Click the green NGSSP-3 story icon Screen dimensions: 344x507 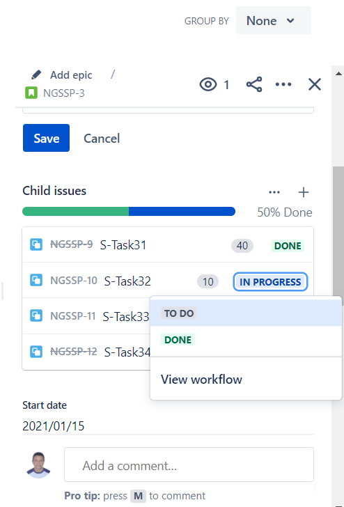[x=31, y=93]
